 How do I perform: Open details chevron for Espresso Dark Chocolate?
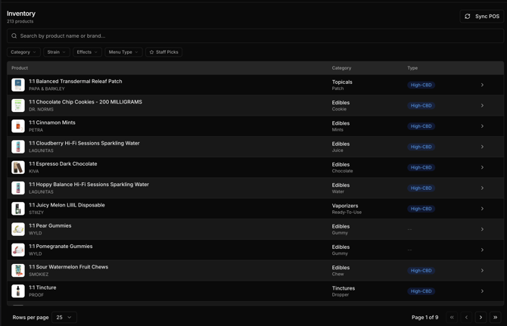(x=482, y=167)
